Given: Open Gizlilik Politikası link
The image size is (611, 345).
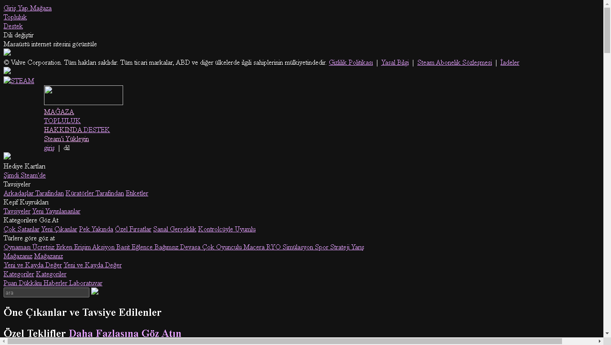Looking at the screenshot, I should click(x=351, y=62).
